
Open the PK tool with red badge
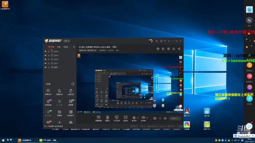(x=48, y=122)
